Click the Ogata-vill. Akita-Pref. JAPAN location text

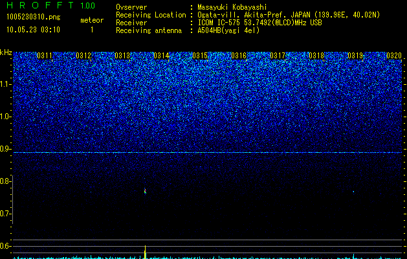coord(289,15)
